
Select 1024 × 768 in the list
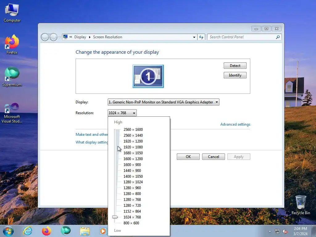132,217
